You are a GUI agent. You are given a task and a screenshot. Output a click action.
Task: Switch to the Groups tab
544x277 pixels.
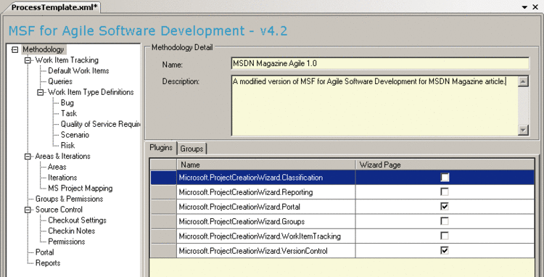click(x=192, y=149)
